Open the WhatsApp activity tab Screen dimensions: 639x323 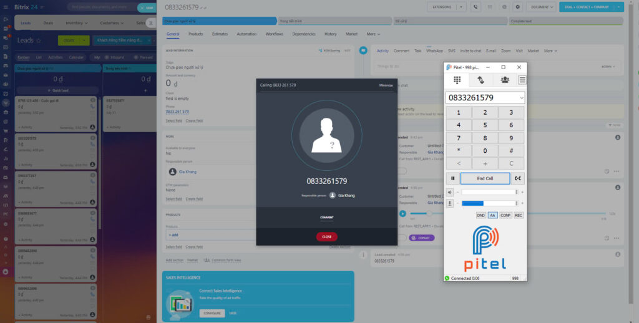(x=434, y=51)
